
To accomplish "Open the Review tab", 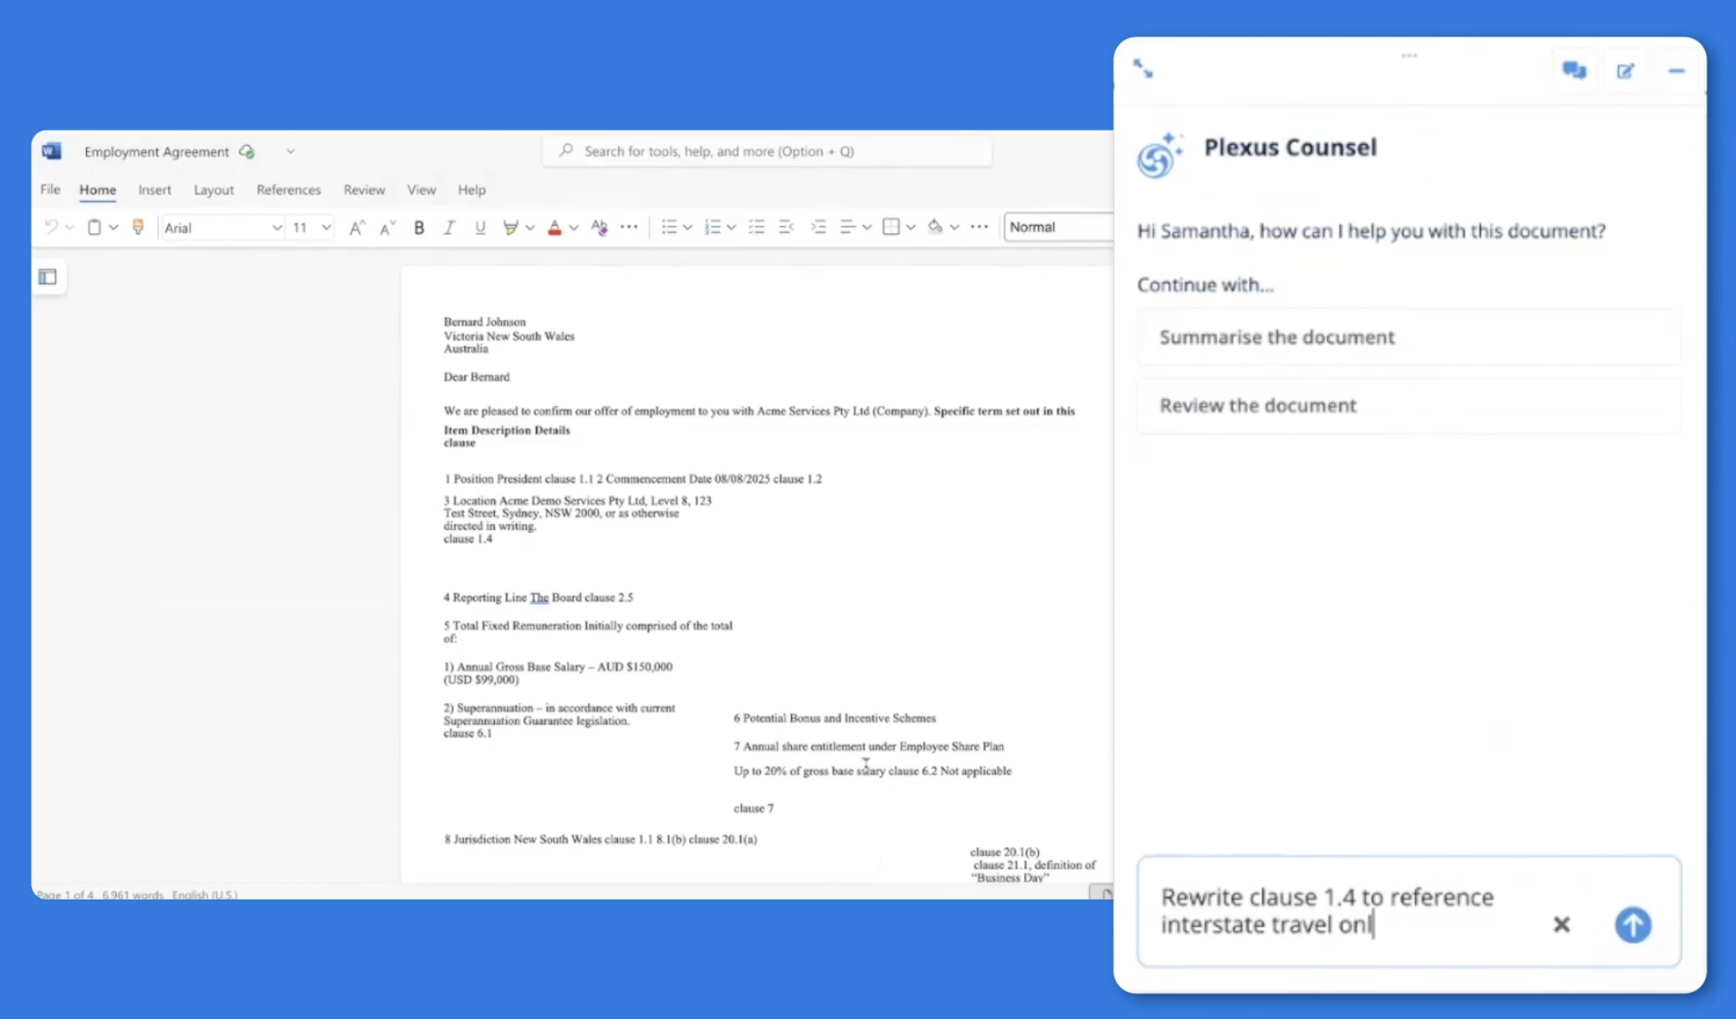I will click(x=364, y=189).
